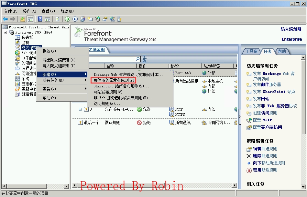Click the Forward arrow toolbar icon
The image size is (307, 197).
(x=13, y=19)
